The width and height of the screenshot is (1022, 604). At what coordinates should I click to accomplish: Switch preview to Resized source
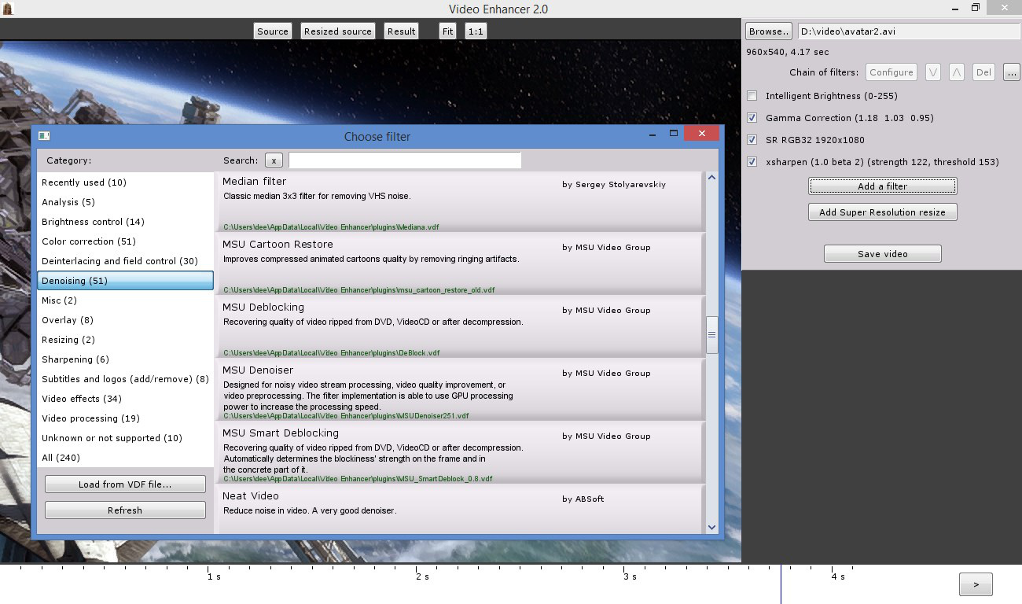click(x=337, y=31)
